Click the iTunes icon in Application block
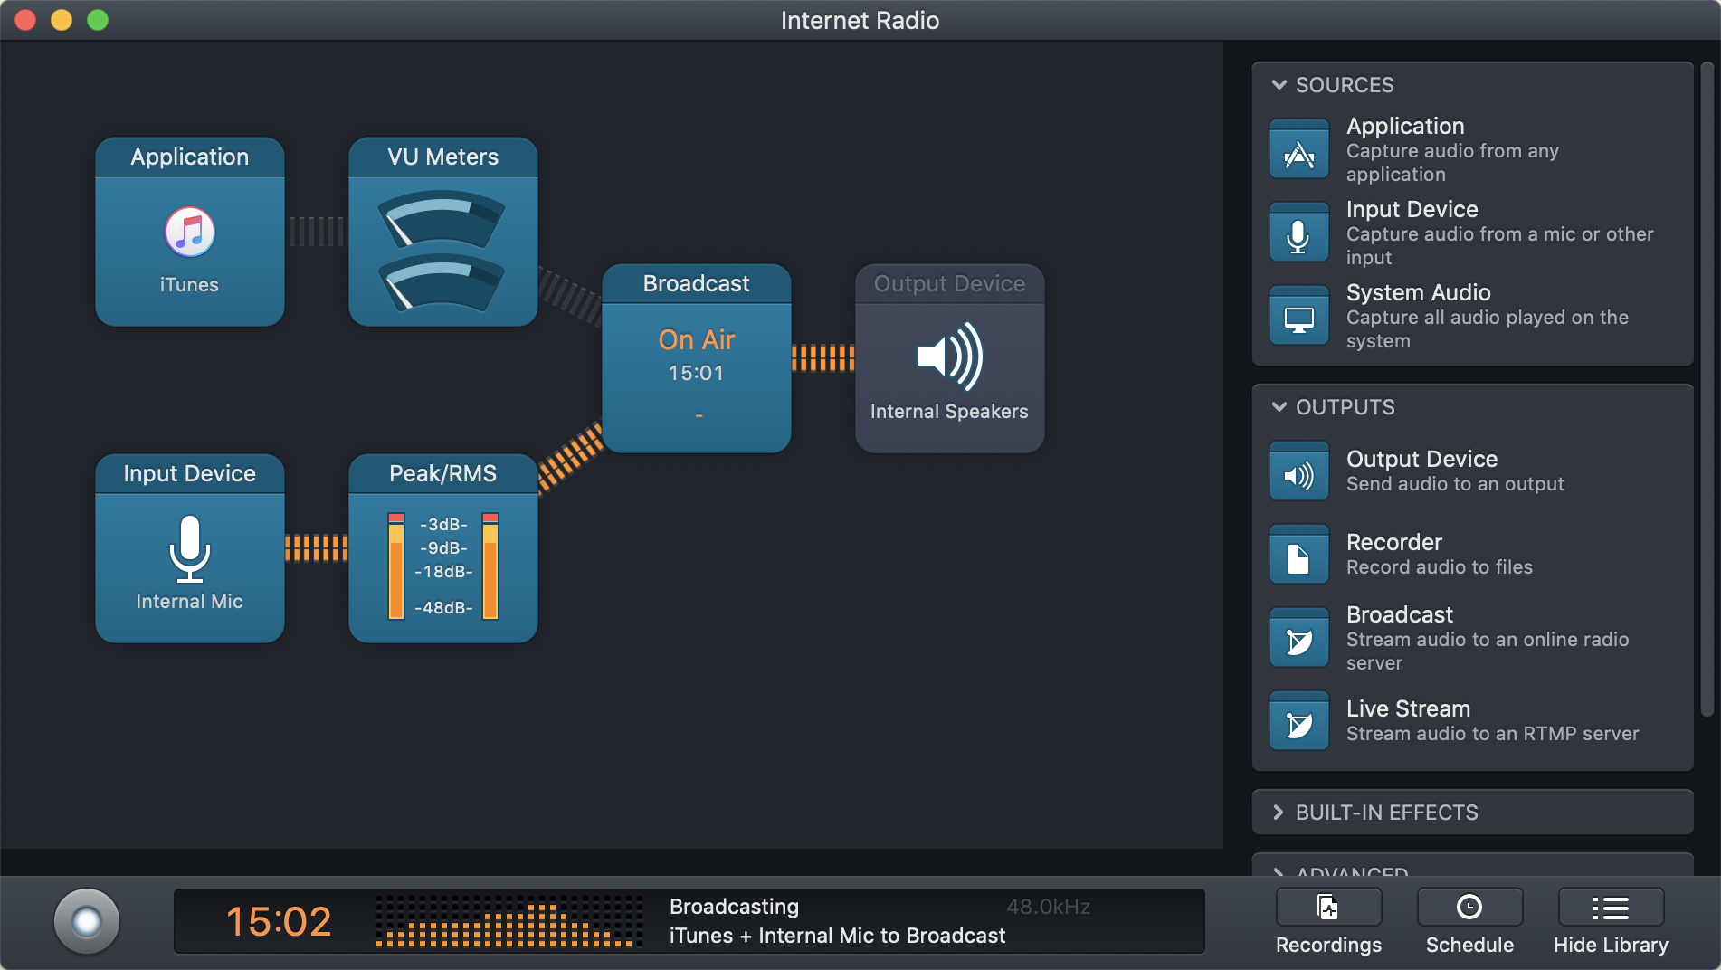1721x970 pixels. pyautogui.click(x=189, y=233)
